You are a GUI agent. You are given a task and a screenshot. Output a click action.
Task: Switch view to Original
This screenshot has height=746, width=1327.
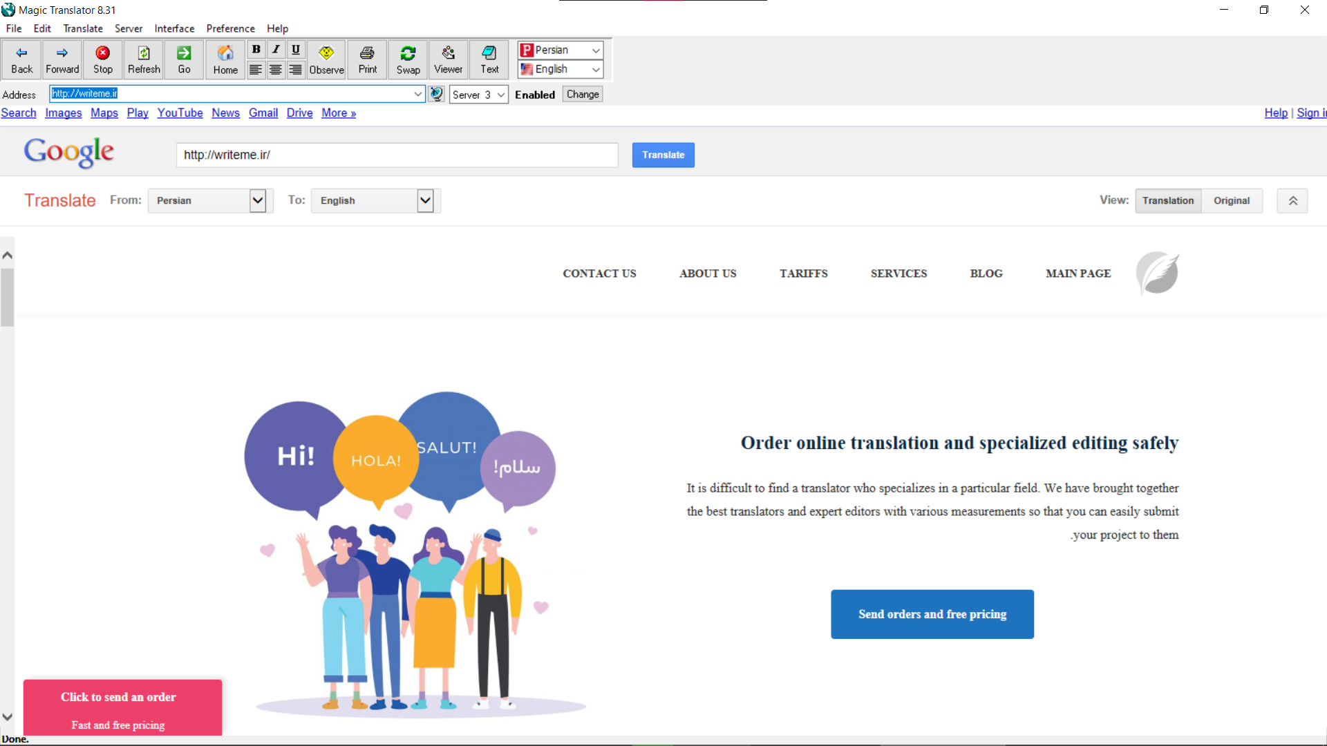tap(1231, 200)
